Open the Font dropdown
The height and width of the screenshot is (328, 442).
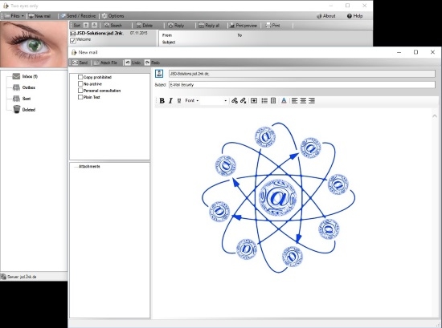pyautogui.click(x=192, y=100)
